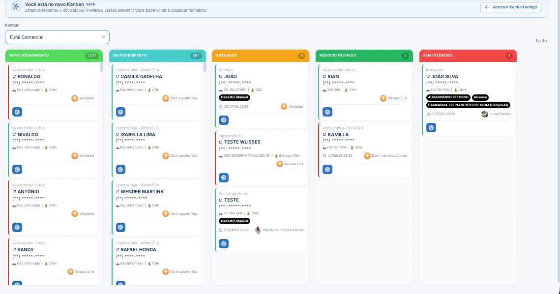Click the Alcance tag
The width and height of the screenshot is (560, 294).
(480, 97)
